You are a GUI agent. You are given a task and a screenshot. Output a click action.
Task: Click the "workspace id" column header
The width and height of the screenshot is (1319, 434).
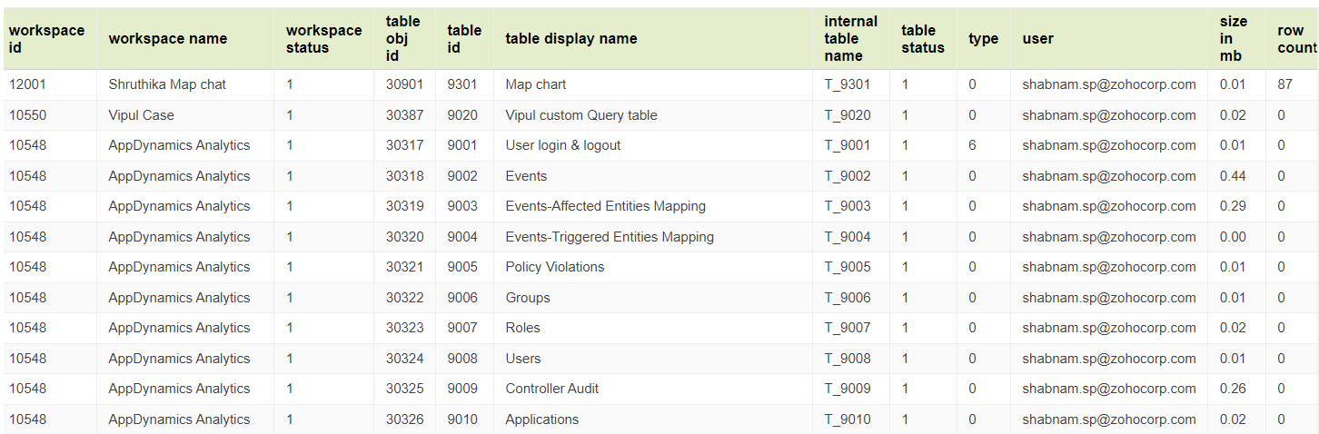pos(46,38)
